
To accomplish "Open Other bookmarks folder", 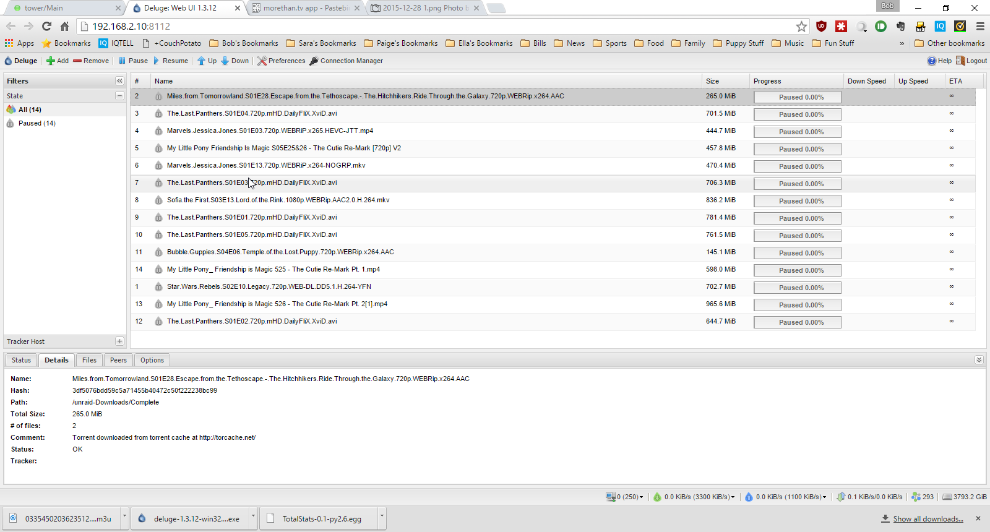I will click(x=949, y=43).
